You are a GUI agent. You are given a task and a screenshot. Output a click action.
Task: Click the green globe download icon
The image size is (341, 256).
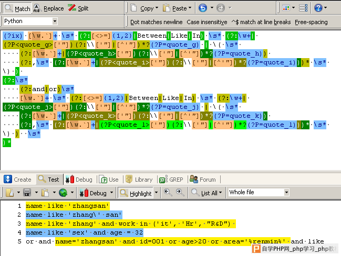pos(63,193)
